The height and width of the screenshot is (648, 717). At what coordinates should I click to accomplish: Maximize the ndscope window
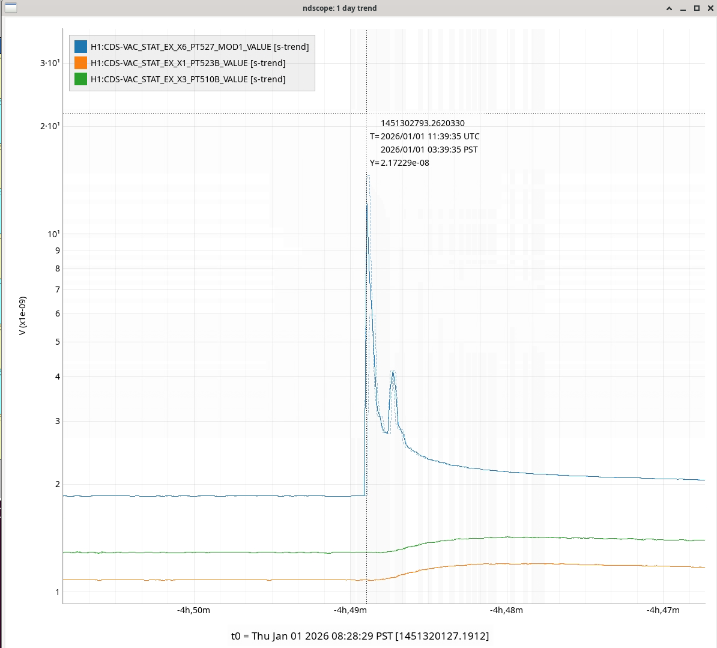coord(697,8)
